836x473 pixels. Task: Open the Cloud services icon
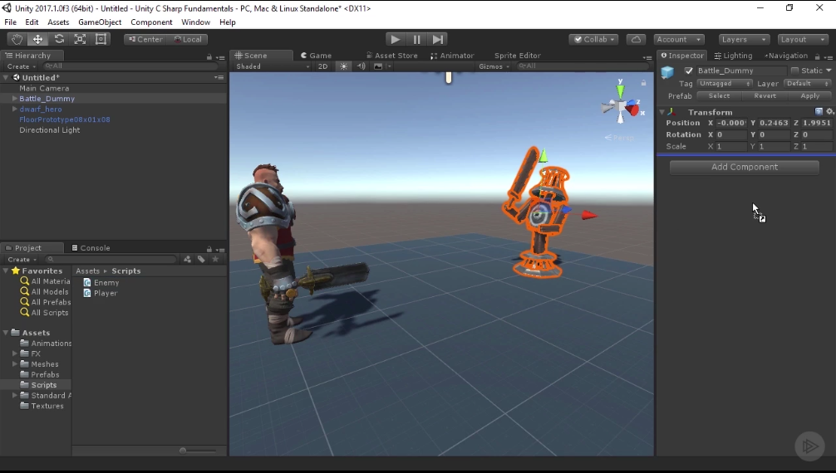click(x=636, y=40)
